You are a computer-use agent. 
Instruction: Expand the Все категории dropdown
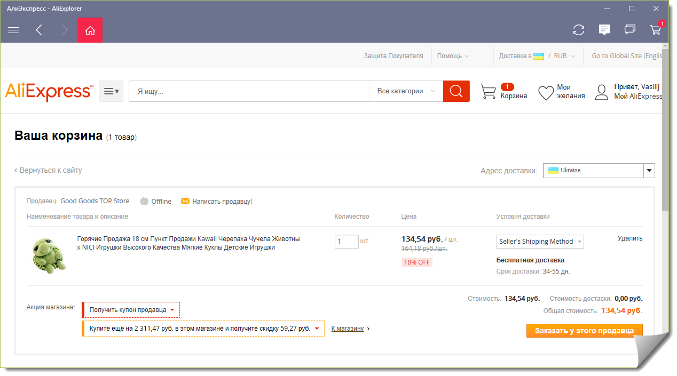pyautogui.click(x=406, y=91)
